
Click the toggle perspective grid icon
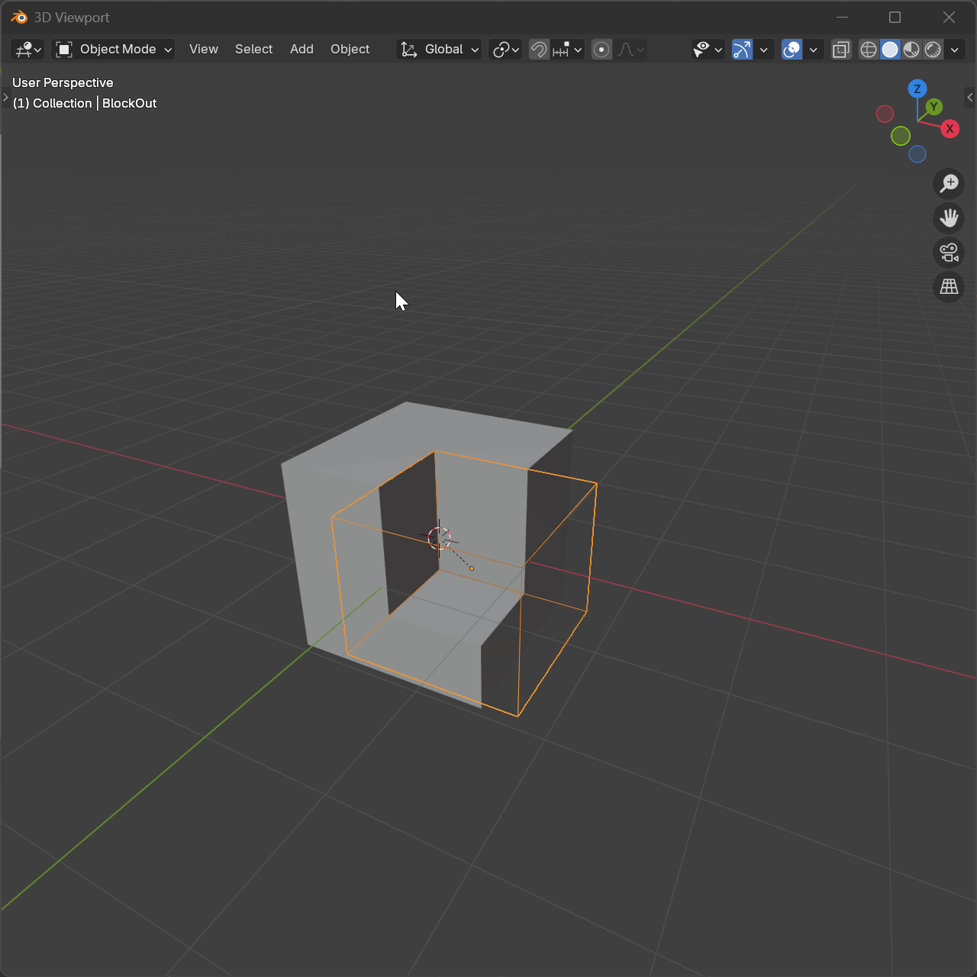pyautogui.click(x=949, y=287)
